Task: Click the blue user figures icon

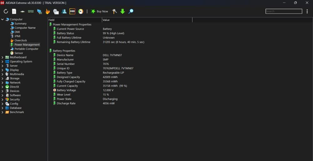Action: 64,11
